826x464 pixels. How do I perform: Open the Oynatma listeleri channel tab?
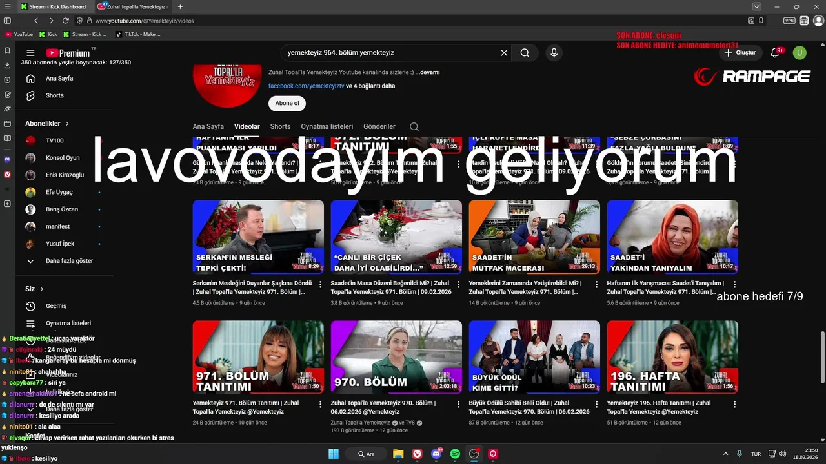[327, 126]
